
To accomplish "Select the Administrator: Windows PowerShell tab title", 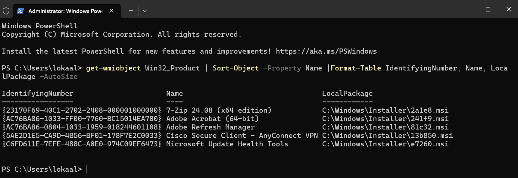I will click(x=65, y=11).
